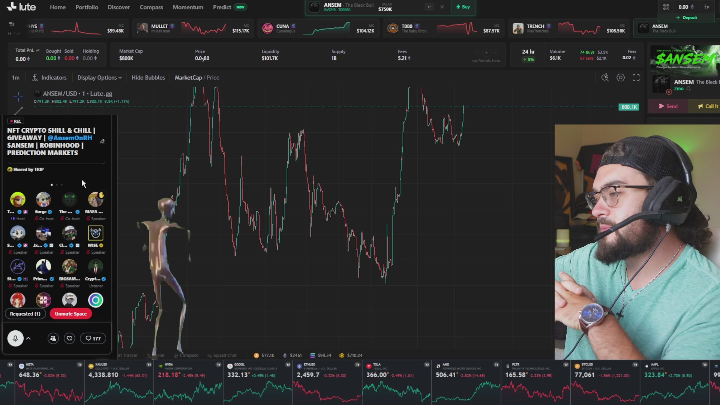
Task: Open the ETHUSD widget dropdown
Action: point(357,364)
